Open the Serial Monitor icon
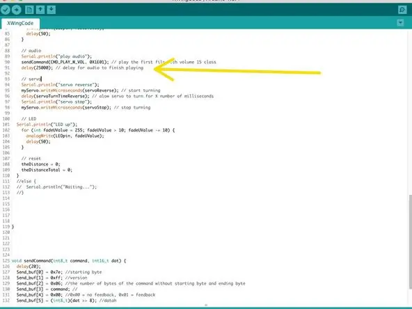The image size is (412, 309). coord(402,10)
